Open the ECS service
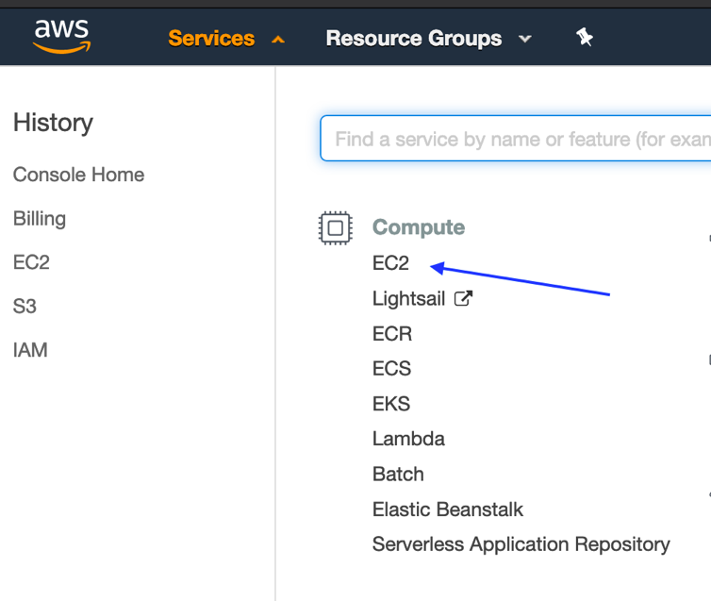The width and height of the screenshot is (711, 601). pos(391,369)
